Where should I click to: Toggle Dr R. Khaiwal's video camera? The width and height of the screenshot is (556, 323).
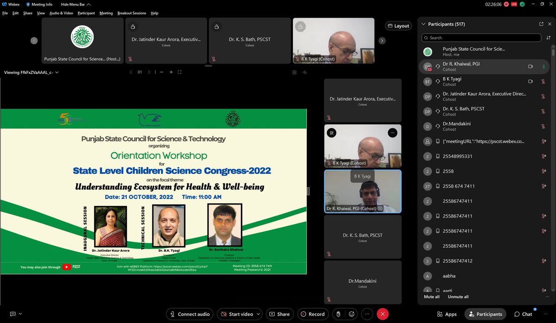pos(531,66)
